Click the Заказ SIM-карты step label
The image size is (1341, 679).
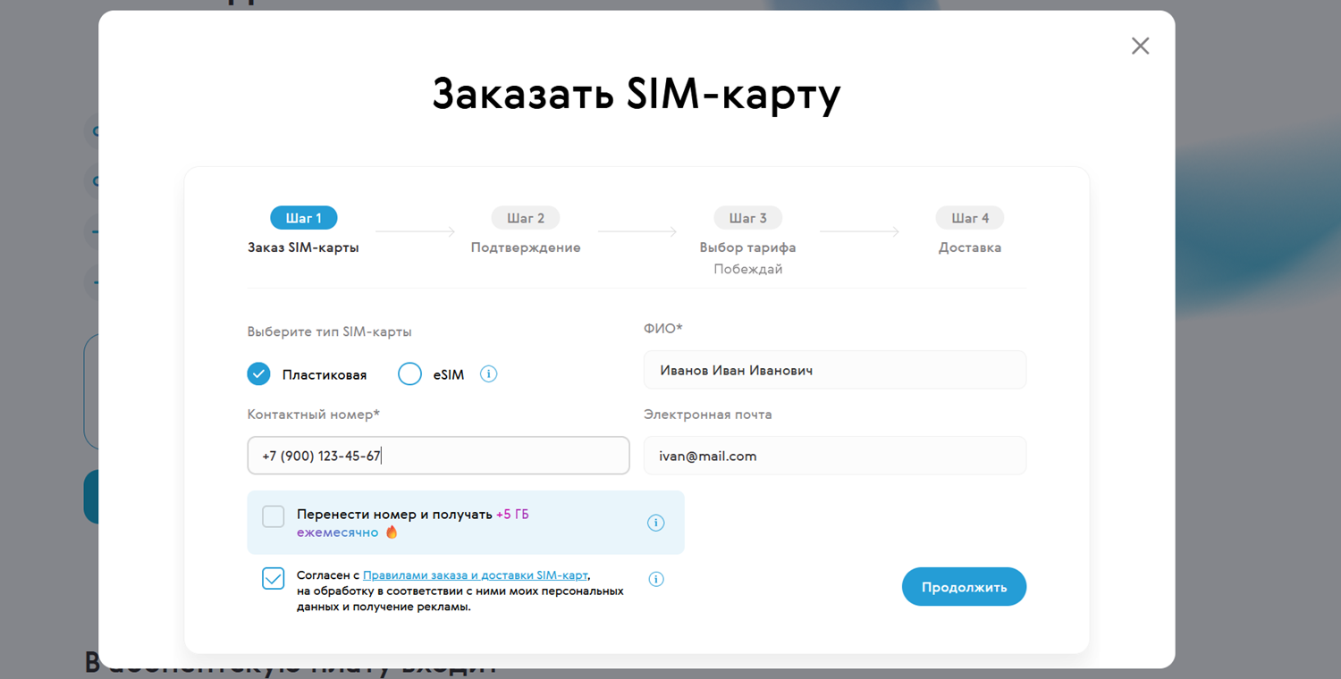coord(303,247)
